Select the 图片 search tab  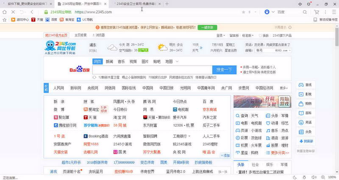pyautogui.click(x=145, y=62)
